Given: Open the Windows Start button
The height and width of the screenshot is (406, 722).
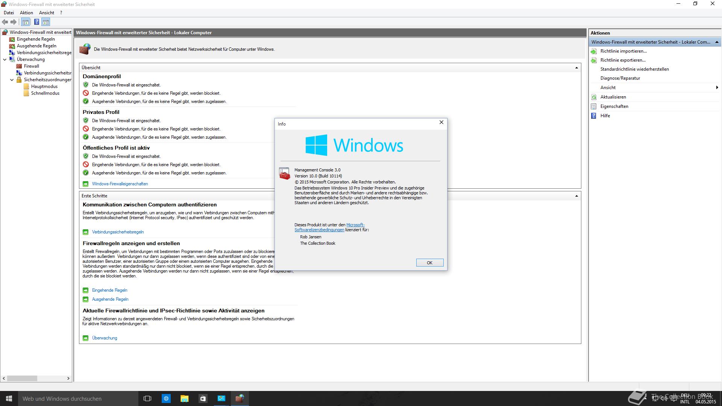Looking at the screenshot, I should (x=9, y=398).
